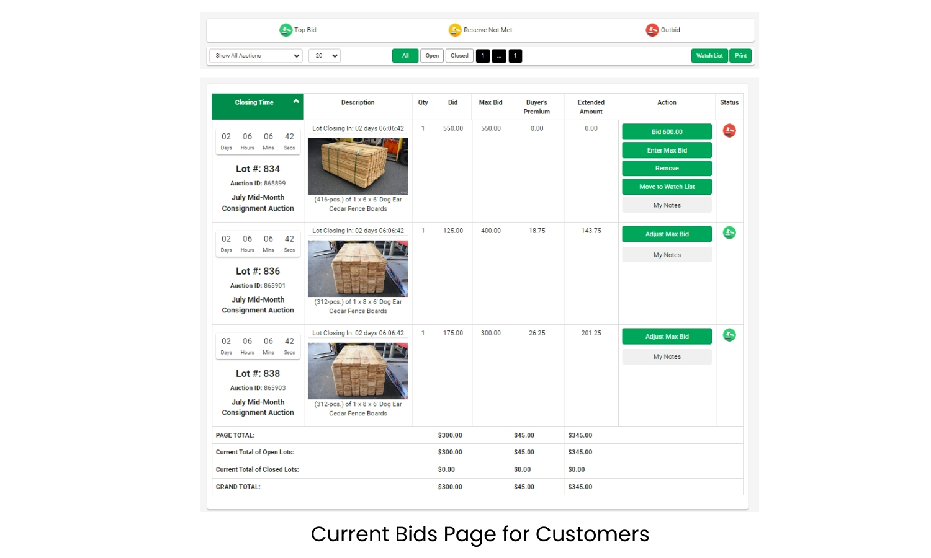Click Current Total of Closed Lots label
931x558 pixels.
257,469
